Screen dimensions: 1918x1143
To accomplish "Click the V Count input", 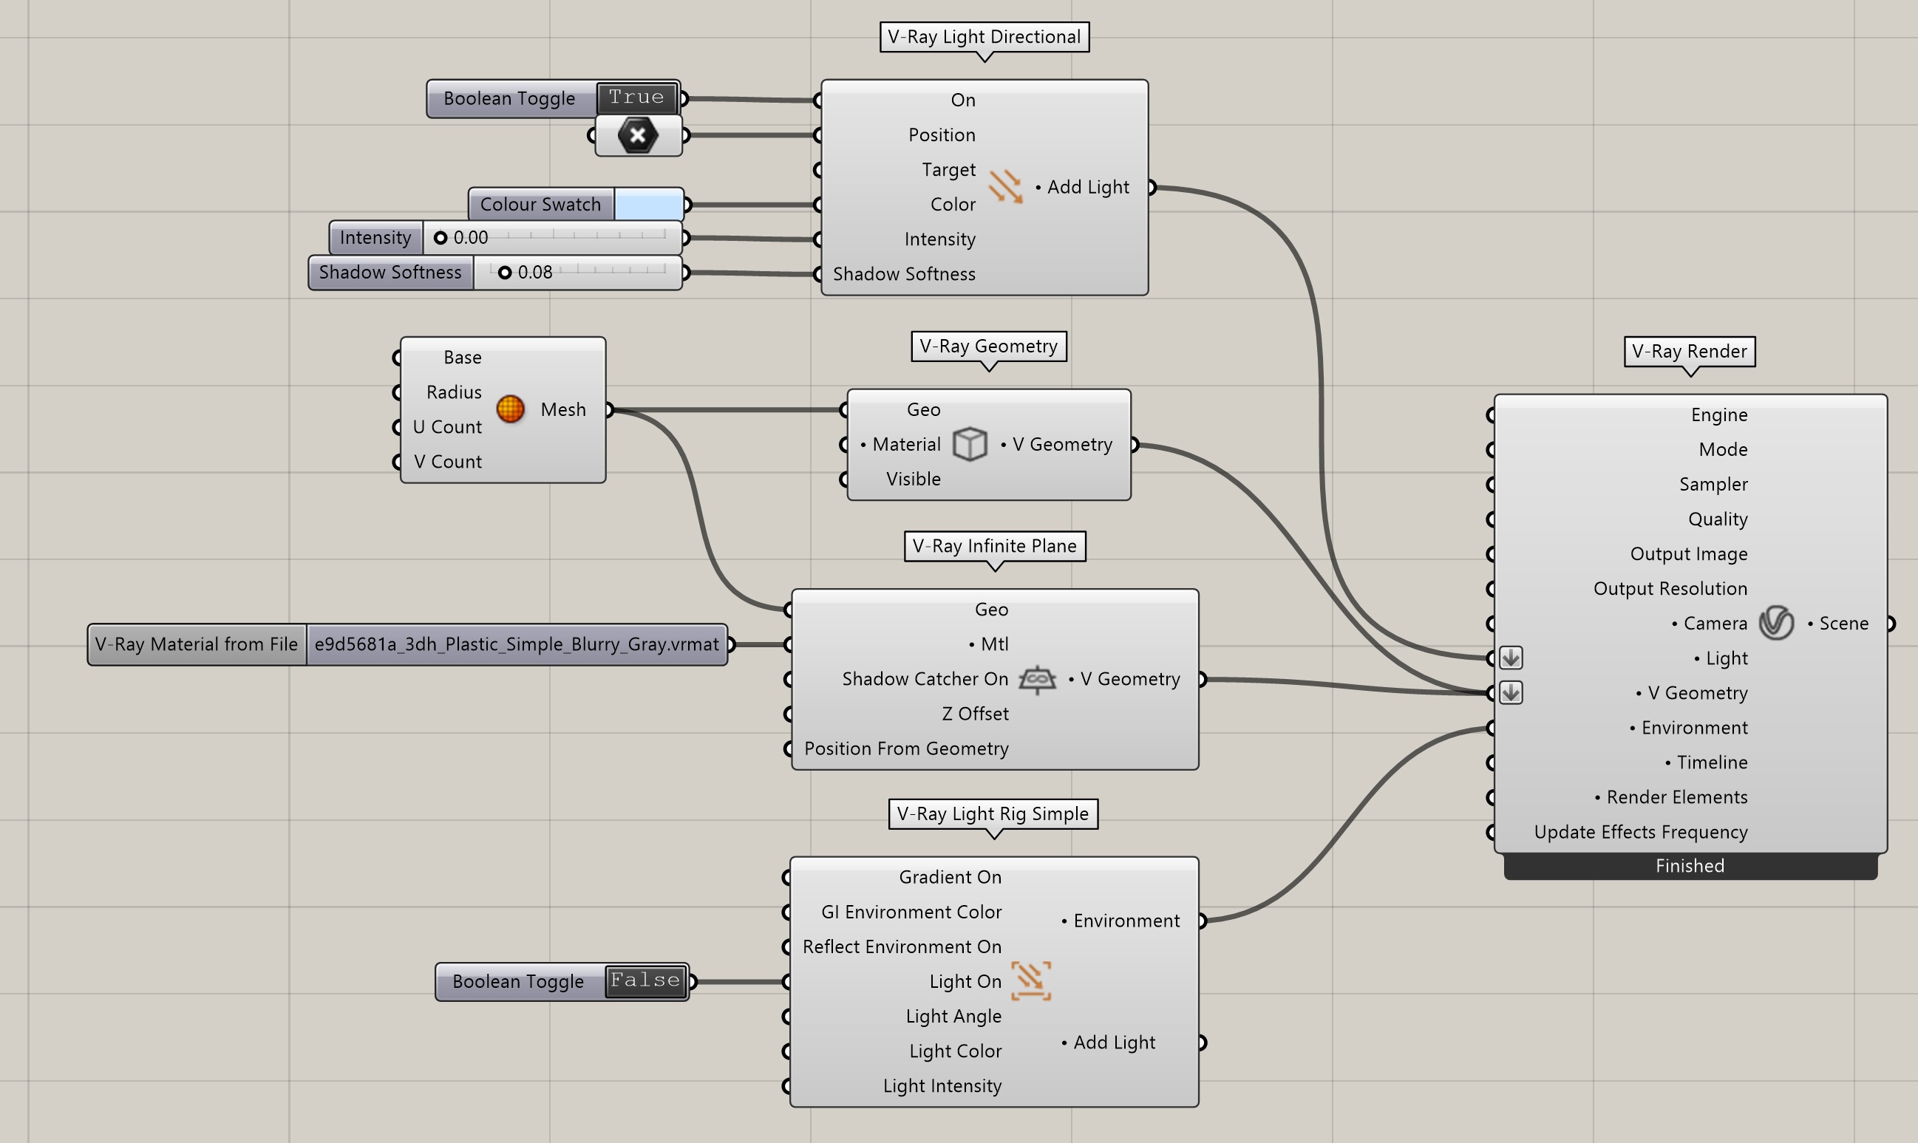I will 448,461.
